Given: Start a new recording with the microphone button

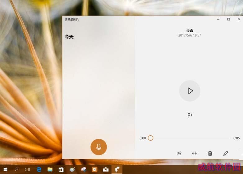Looking at the screenshot, I should (99, 147).
